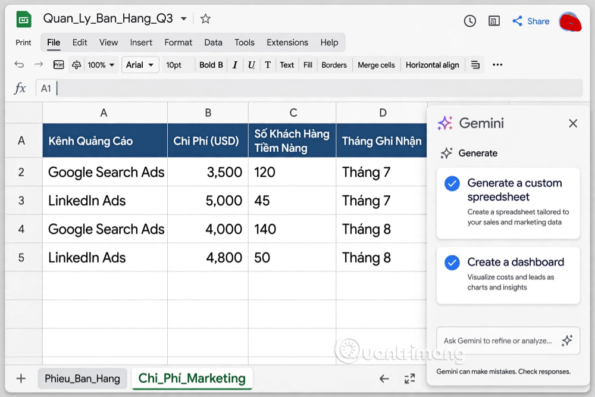Image resolution: width=595 pixels, height=397 pixels.
Task: Open the document title dropdown arrow
Action: (x=184, y=18)
